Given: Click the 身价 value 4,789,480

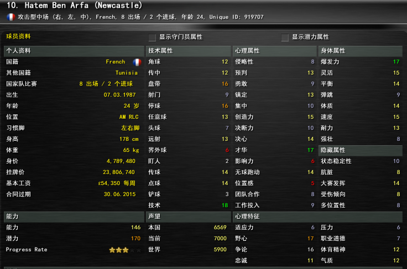Looking at the screenshot, I should [x=121, y=161].
